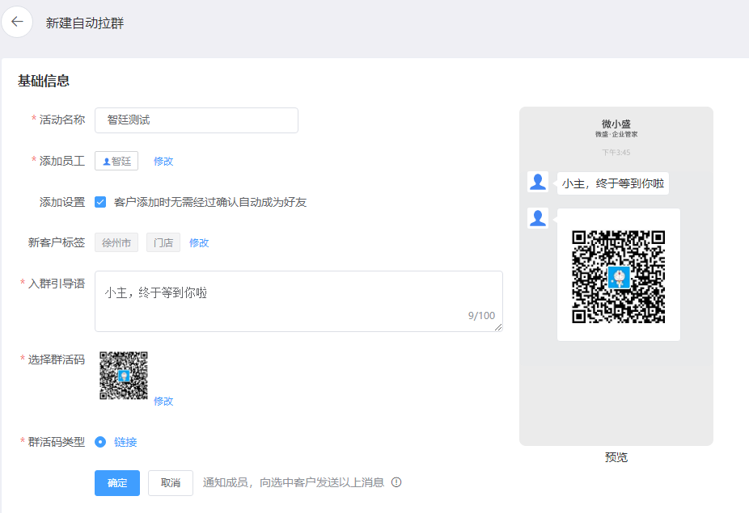Screen dimensions: 749x513
Task: Click the avatar beside the QR code message
Action: pos(538,218)
